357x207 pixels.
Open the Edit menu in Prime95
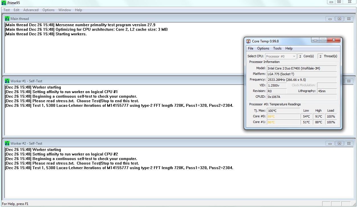click(x=17, y=10)
